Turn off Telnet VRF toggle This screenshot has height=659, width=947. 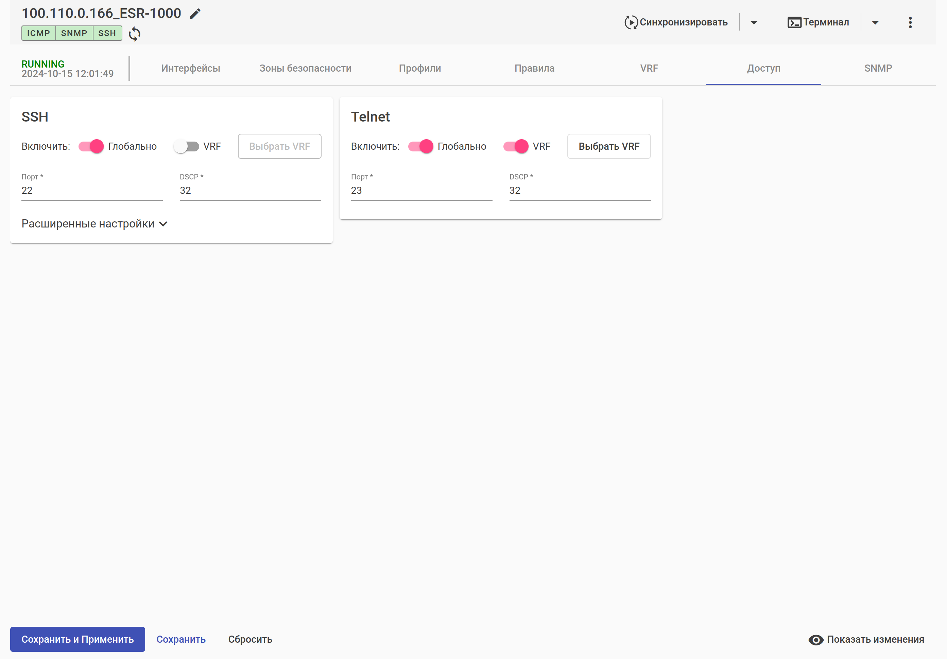[x=516, y=146]
